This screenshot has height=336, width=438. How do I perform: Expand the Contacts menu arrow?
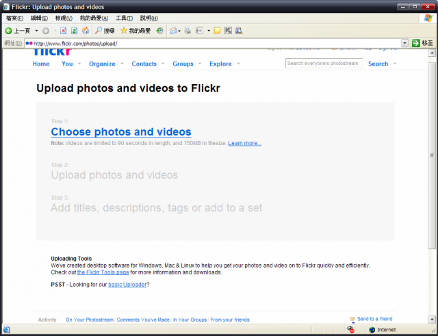tap(163, 64)
